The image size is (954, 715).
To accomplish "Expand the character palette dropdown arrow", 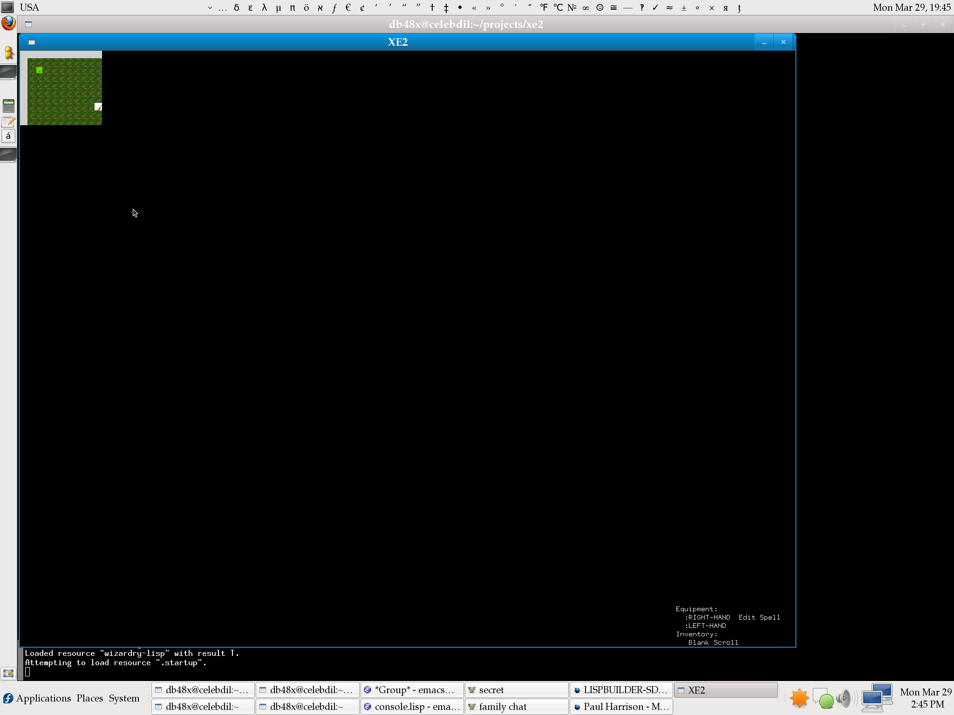I will pos(210,7).
